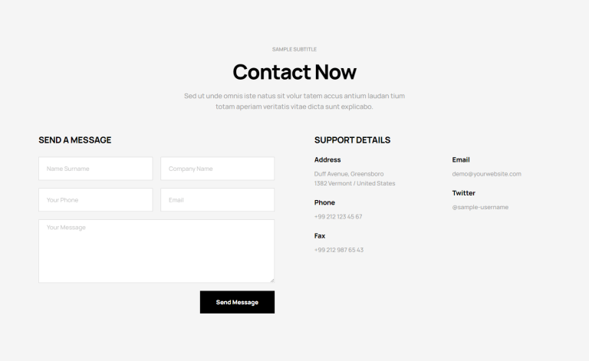Select the Your Phone input box
The height and width of the screenshot is (361, 589).
coord(96,200)
